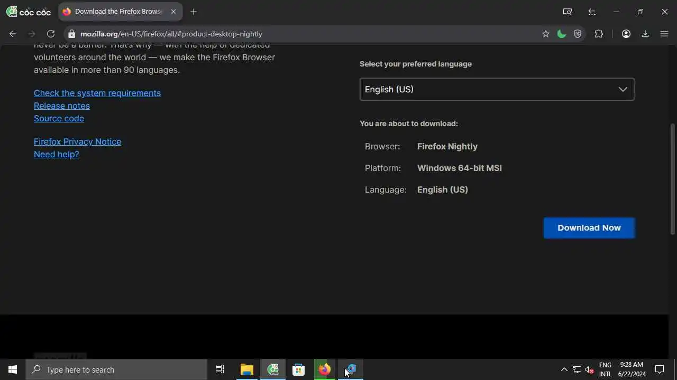Open a new browser tab
677x380 pixels.
[x=194, y=12]
